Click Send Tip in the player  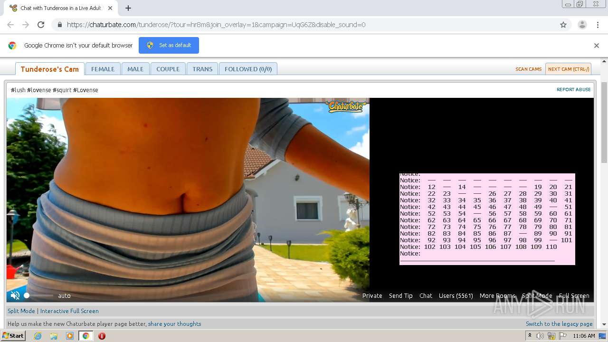coord(400,295)
